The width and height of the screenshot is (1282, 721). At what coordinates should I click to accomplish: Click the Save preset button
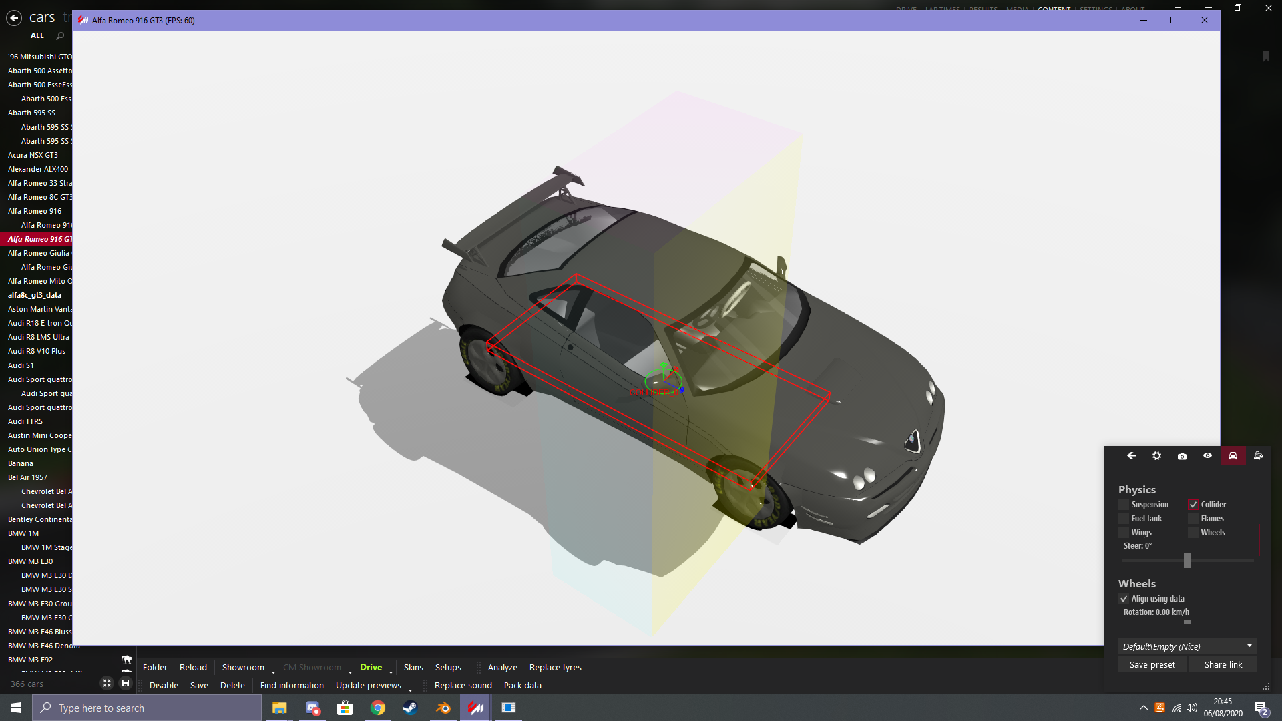pos(1152,665)
